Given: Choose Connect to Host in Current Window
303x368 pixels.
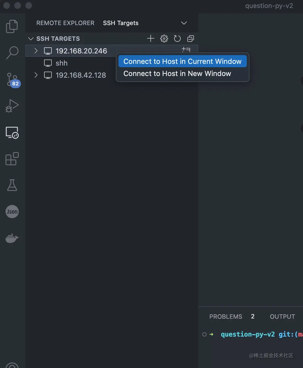Looking at the screenshot, I should pos(182,61).
